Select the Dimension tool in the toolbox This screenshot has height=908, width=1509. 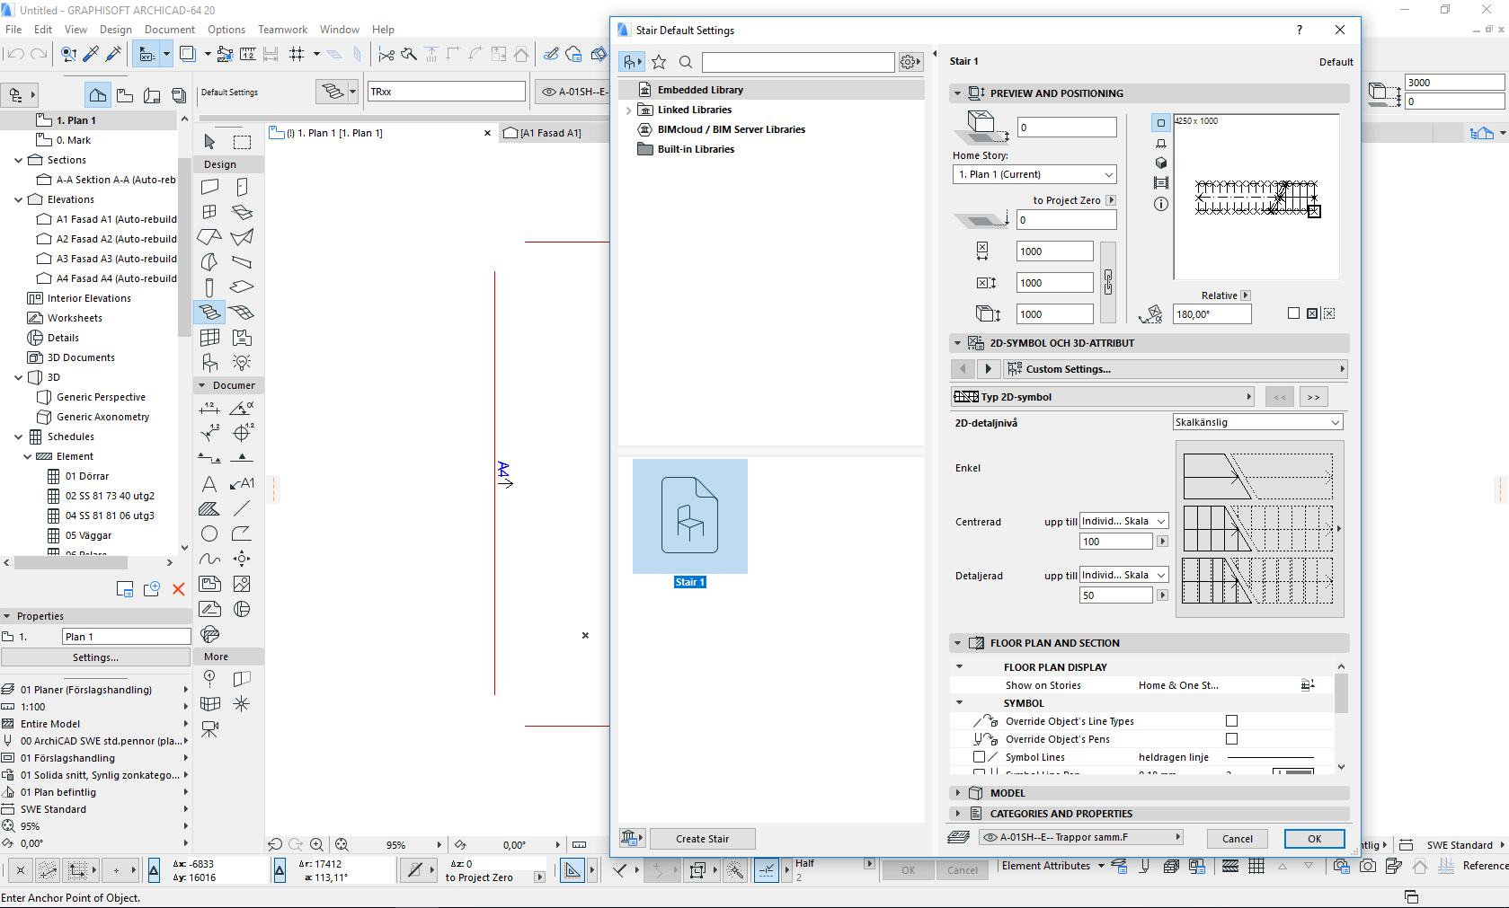coord(209,408)
